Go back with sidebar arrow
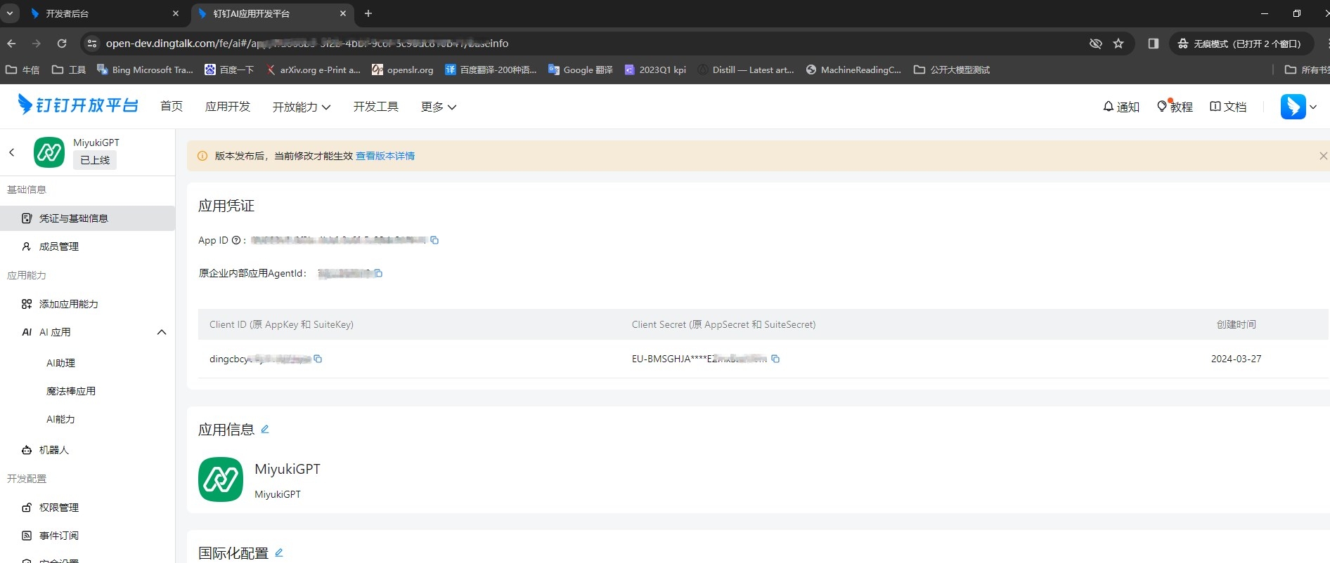The image size is (1330, 563). (x=12, y=152)
